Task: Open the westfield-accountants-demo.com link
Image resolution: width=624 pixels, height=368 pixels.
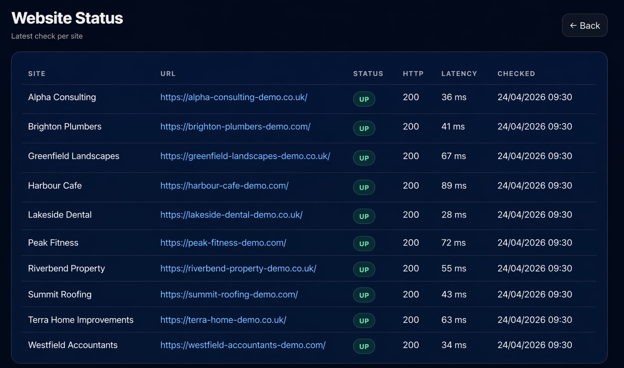Action: 243,345
